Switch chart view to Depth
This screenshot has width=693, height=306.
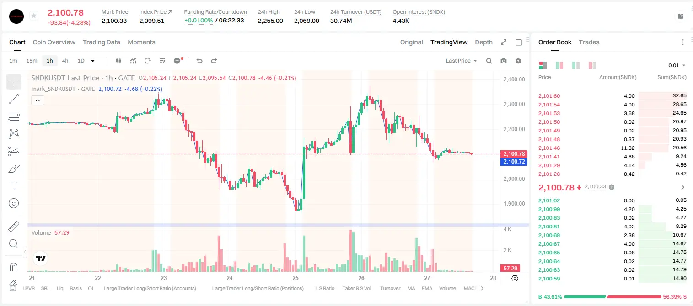tap(483, 42)
